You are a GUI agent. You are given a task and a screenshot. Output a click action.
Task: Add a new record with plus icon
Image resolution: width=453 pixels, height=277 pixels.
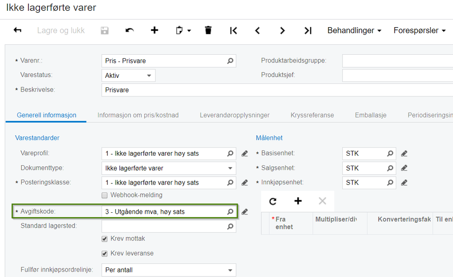point(155,30)
